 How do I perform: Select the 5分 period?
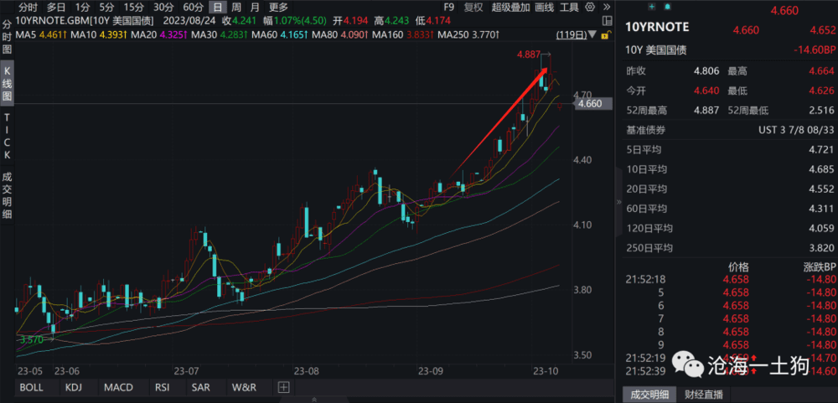click(106, 7)
